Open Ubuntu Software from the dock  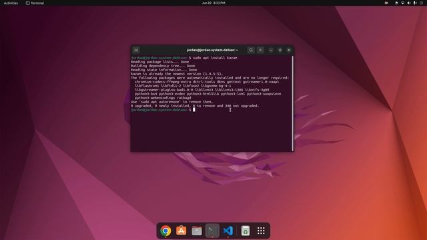point(181,231)
